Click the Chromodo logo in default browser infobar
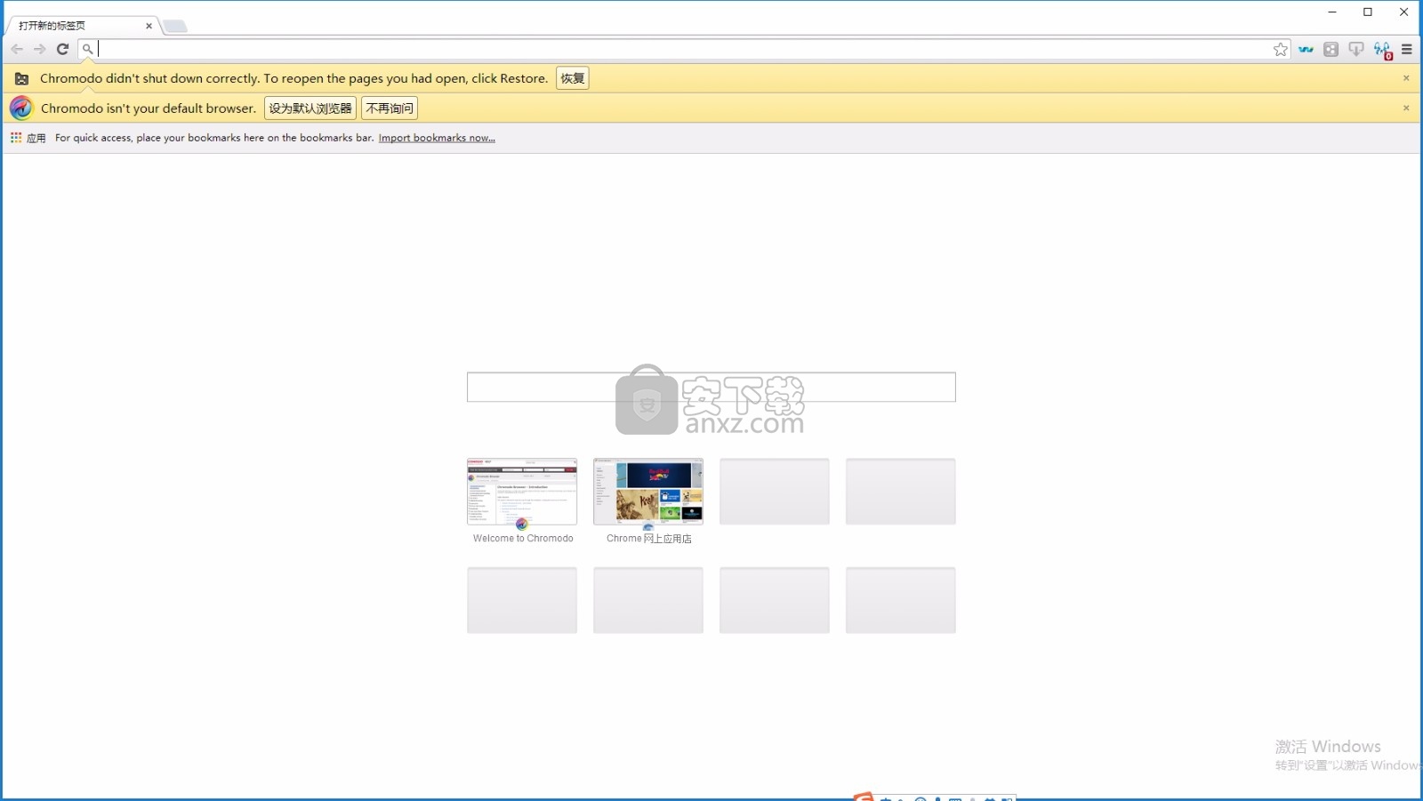 21,108
